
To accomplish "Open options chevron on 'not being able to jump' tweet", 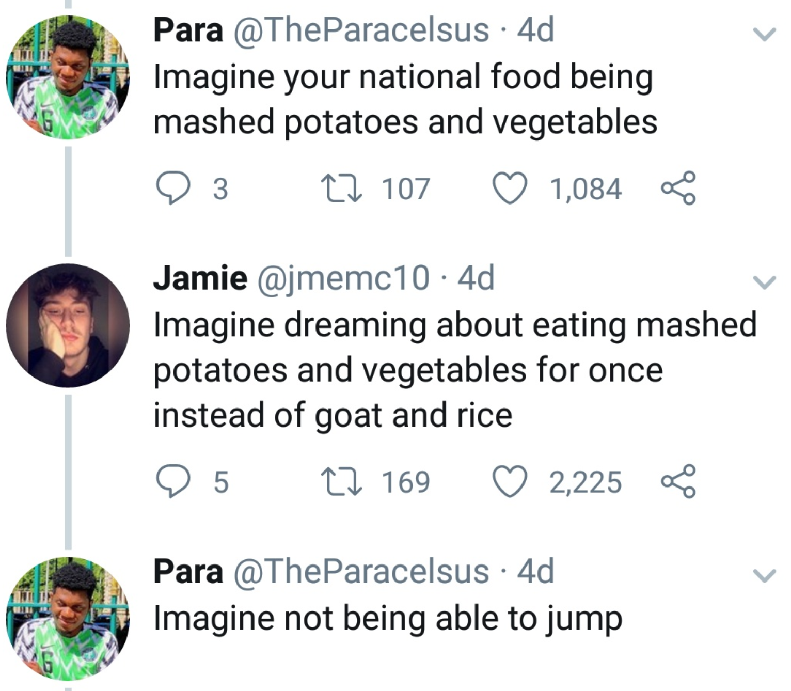I will (x=764, y=575).
